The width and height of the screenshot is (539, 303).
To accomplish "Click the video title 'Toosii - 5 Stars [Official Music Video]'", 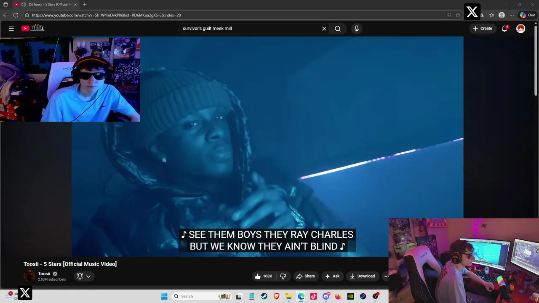I will coord(70,264).
